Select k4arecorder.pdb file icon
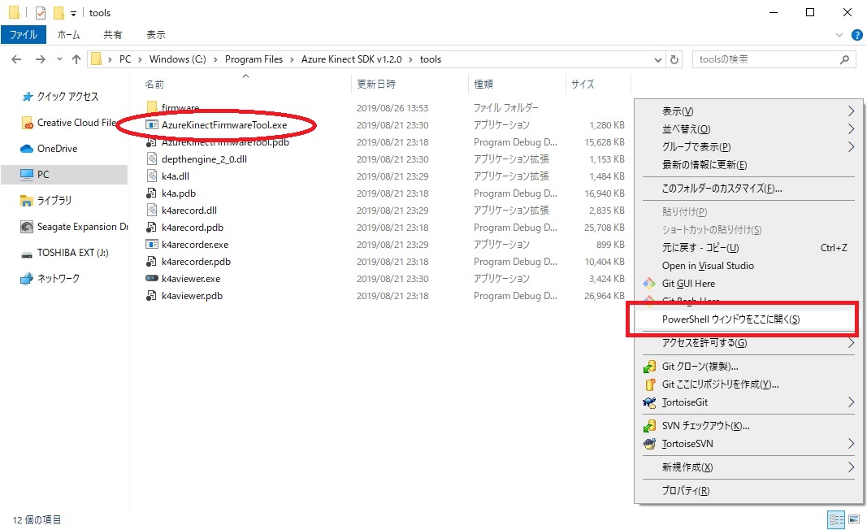The width and height of the screenshot is (867, 530). click(x=151, y=262)
